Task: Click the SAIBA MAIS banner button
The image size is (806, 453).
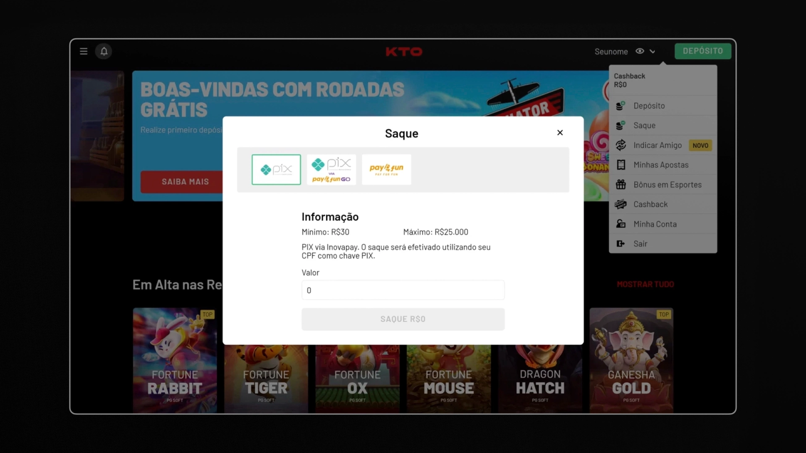Action: [x=185, y=182]
